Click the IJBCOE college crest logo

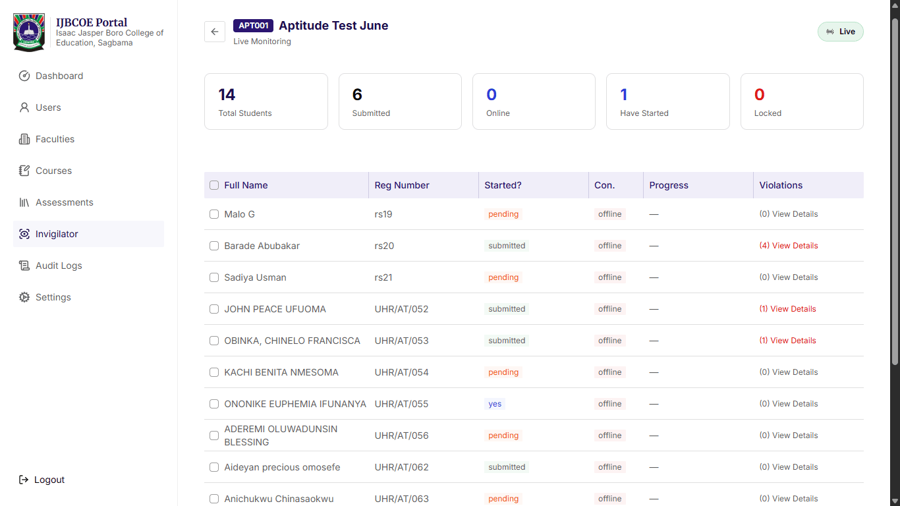click(x=29, y=32)
